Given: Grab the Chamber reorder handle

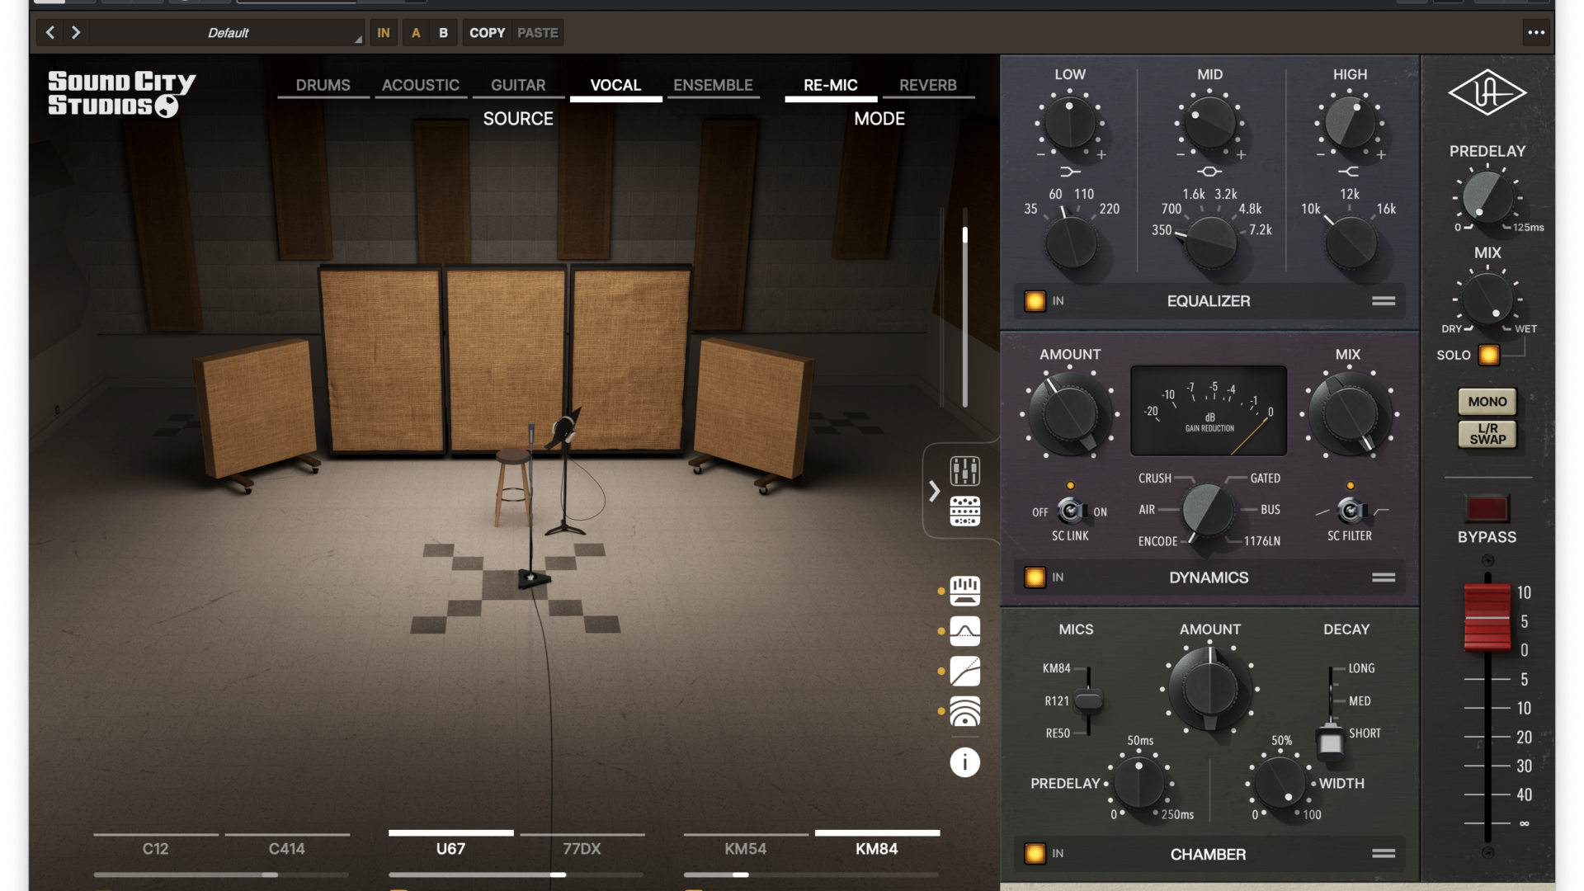Looking at the screenshot, I should [x=1384, y=854].
